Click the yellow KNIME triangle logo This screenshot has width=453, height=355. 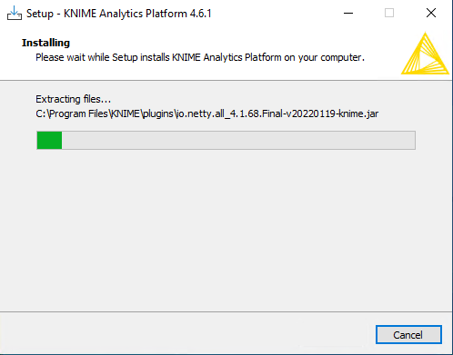425,54
